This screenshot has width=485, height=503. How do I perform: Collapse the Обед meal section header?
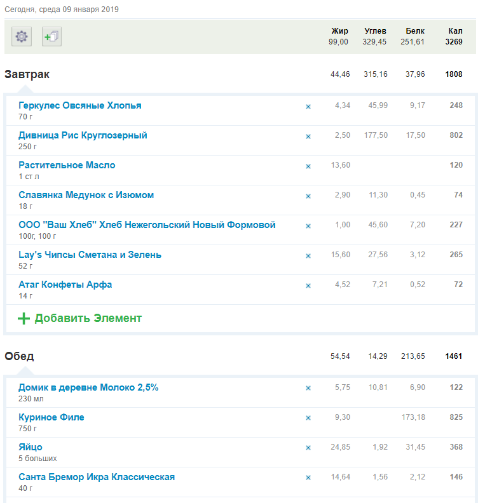click(x=19, y=356)
